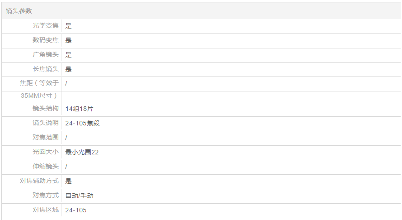This screenshot has height=220, width=402.
Task: Select the 长焦镜头 row label
Action: tap(46, 69)
